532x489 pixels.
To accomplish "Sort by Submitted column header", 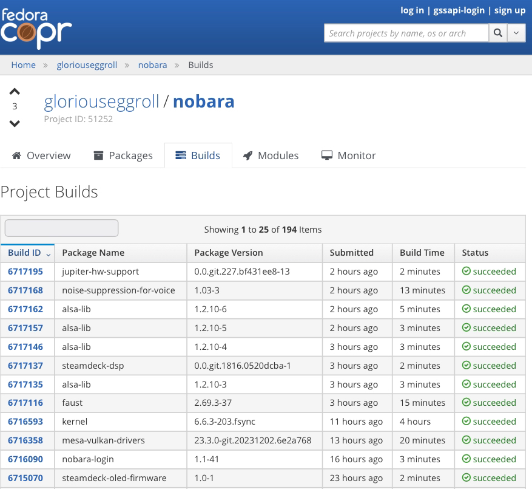I will (x=357, y=253).
